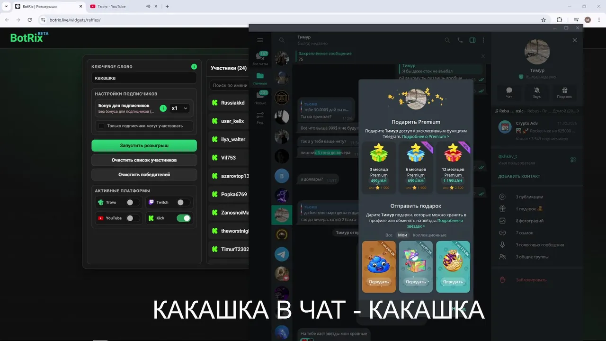
Task: Open Все чаты folder
Action: tap(260, 59)
